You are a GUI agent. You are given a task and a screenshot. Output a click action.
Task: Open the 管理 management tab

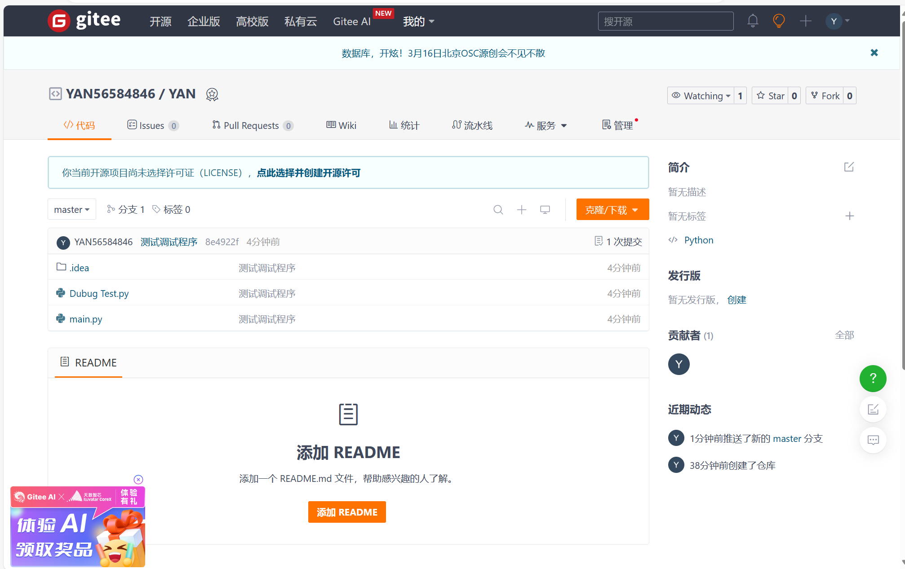(617, 125)
